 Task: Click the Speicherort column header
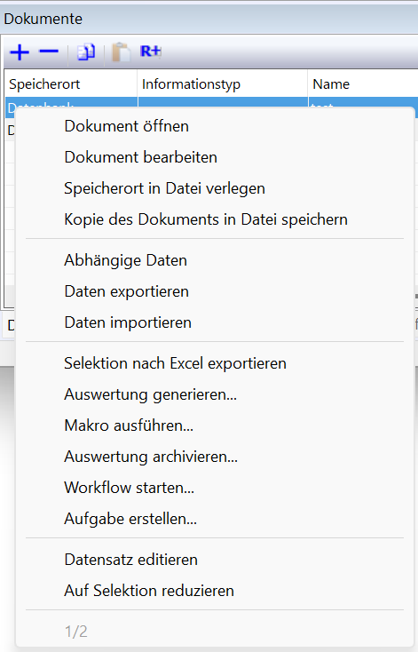pos(71,84)
